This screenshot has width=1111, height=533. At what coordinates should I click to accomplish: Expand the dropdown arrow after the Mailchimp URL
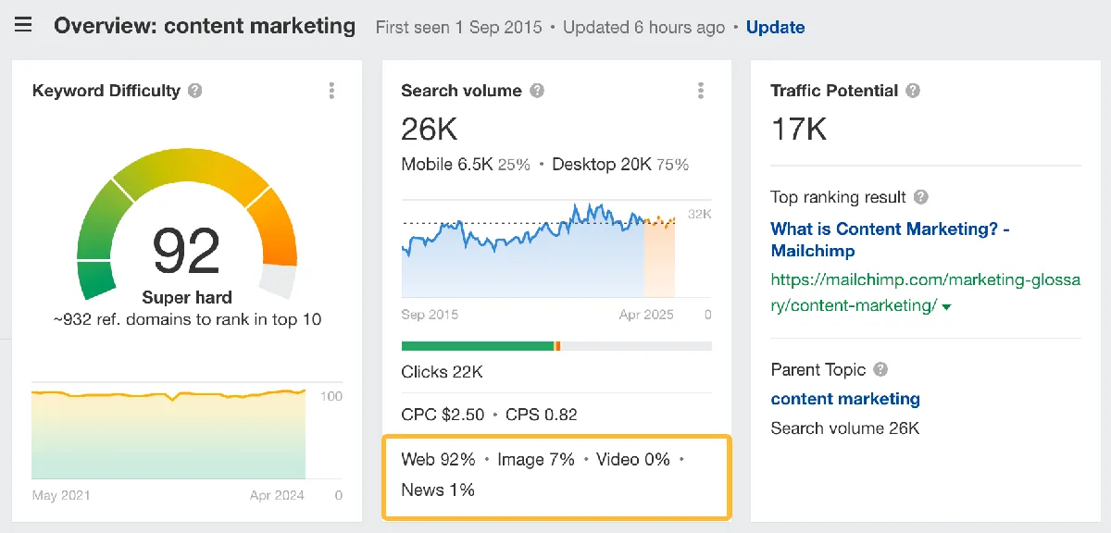click(946, 306)
